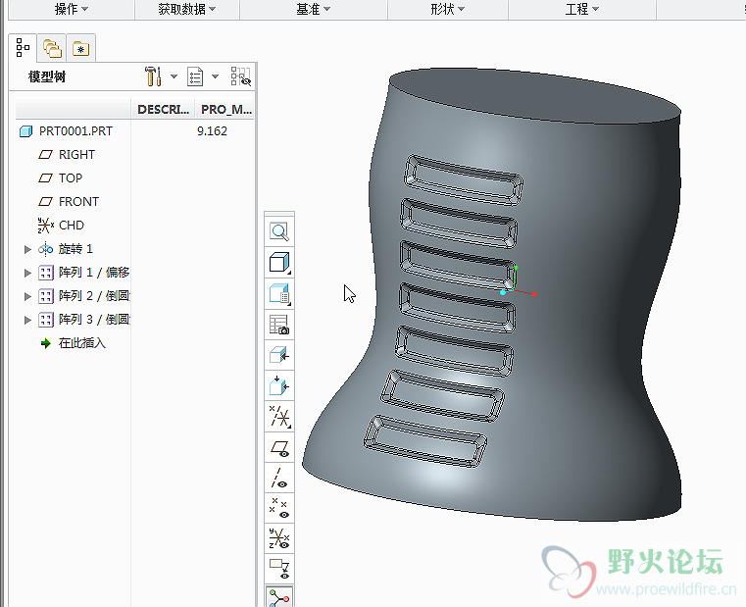Click the Zoom magnifier tool
746x607 pixels.
pyautogui.click(x=279, y=231)
